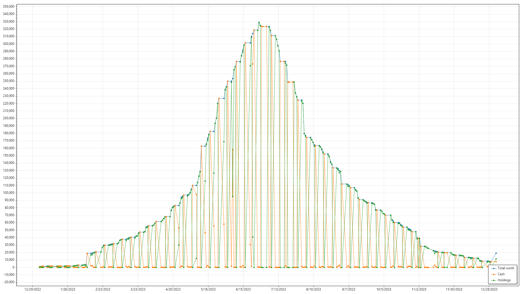Select the 3/23/2023 x-axis label
This screenshot has height=294, width=523.
click(138, 289)
